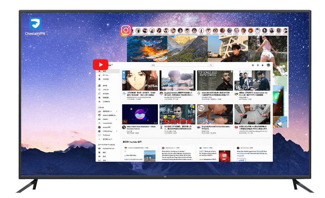Open the Instagram logo icon
This screenshot has height=198, width=325.
(x=126, y=30)
